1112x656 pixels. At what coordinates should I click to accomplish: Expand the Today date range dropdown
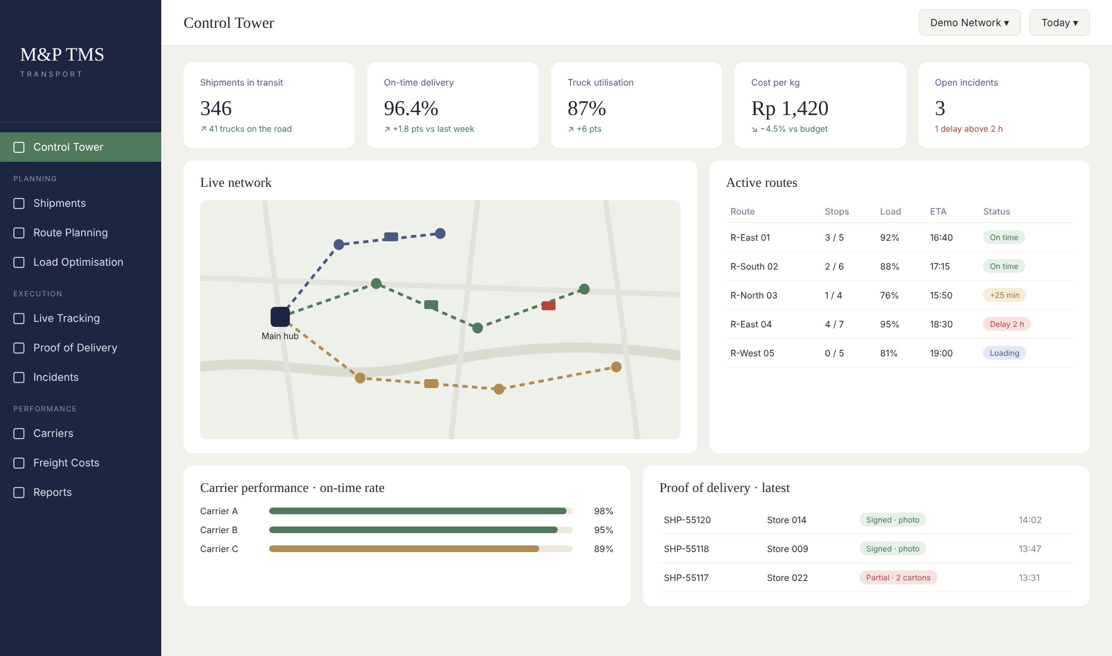(1059, 23)
